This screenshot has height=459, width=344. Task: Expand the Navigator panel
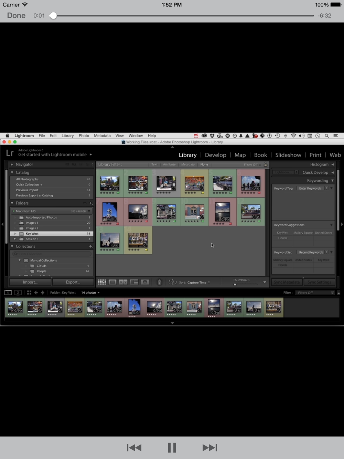(x=12, y=164)
